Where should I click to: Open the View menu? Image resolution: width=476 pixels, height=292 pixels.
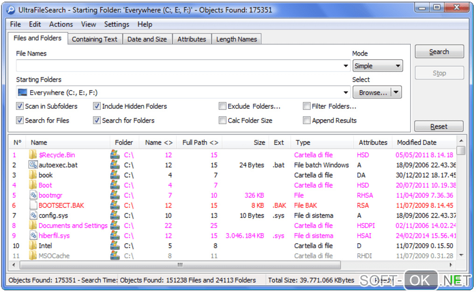[88, 24]
